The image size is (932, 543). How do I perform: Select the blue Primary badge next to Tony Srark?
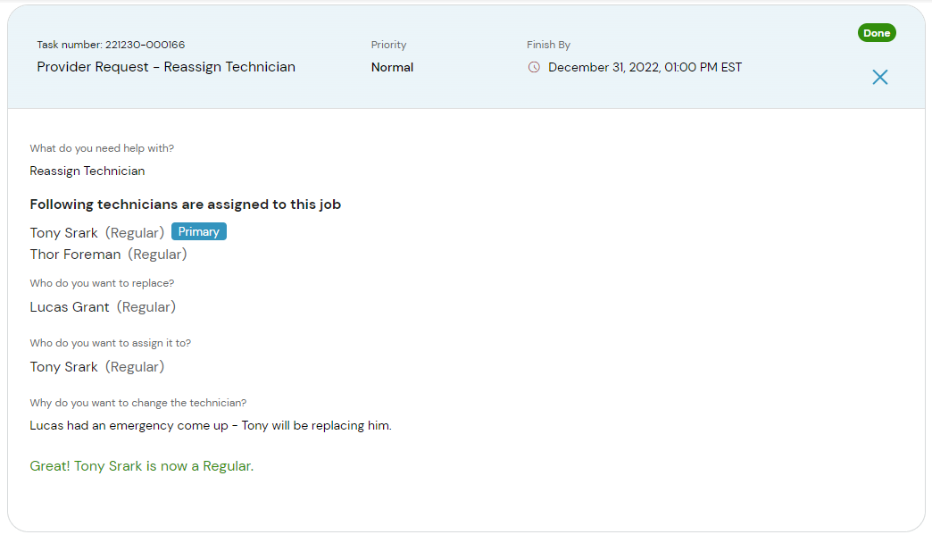(x=198, y=231)
